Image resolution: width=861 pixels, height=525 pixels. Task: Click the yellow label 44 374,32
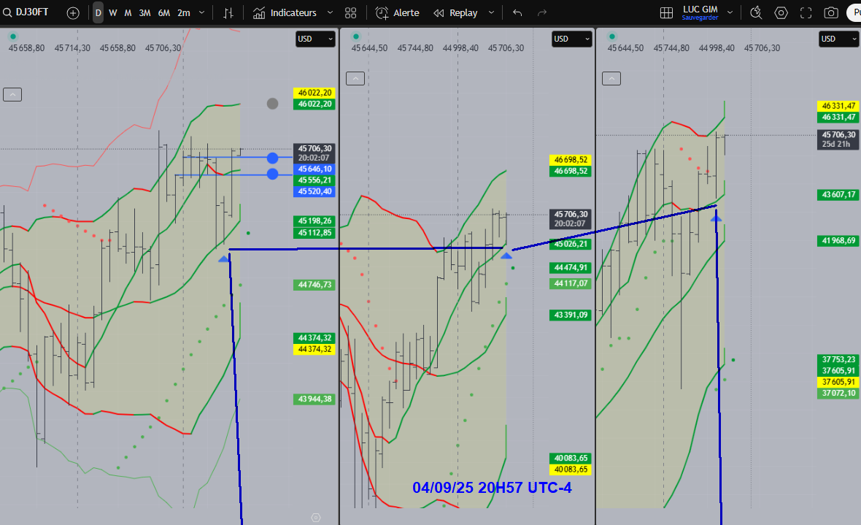coord(314,350)
